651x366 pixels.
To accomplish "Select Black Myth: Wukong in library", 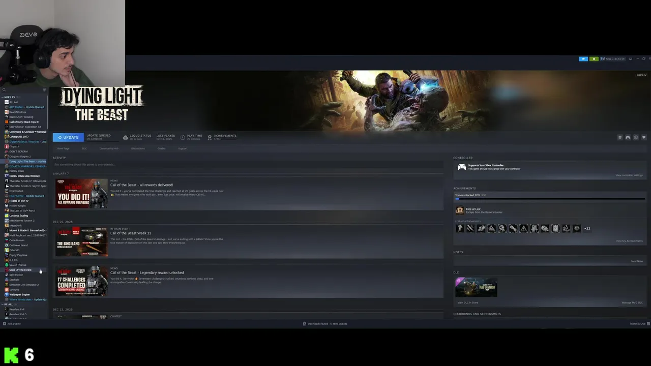I will coord(21,117).
